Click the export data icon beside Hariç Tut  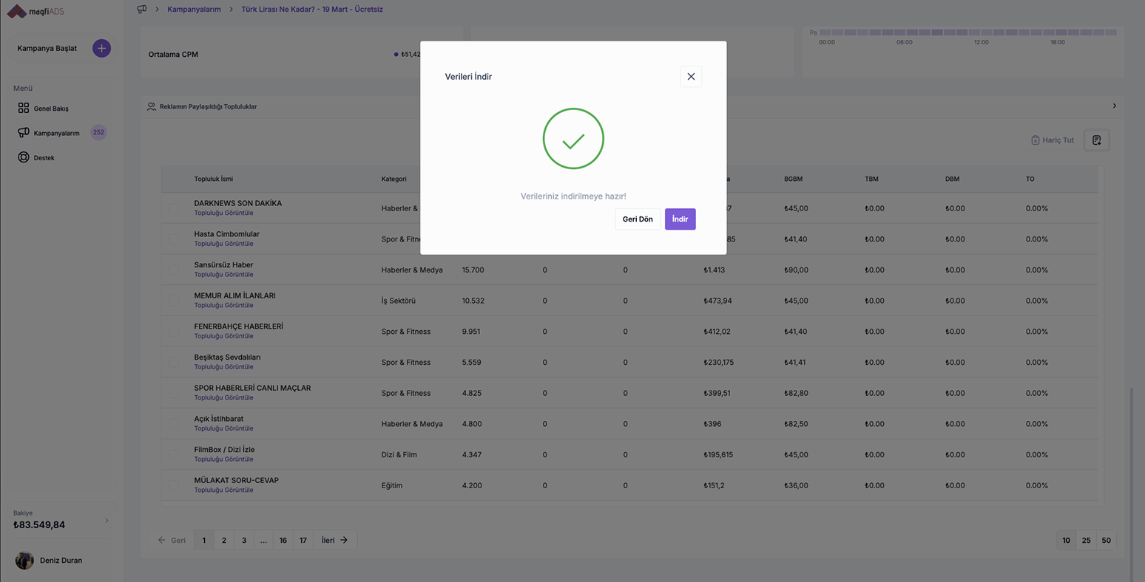[x=1096, y=140]
